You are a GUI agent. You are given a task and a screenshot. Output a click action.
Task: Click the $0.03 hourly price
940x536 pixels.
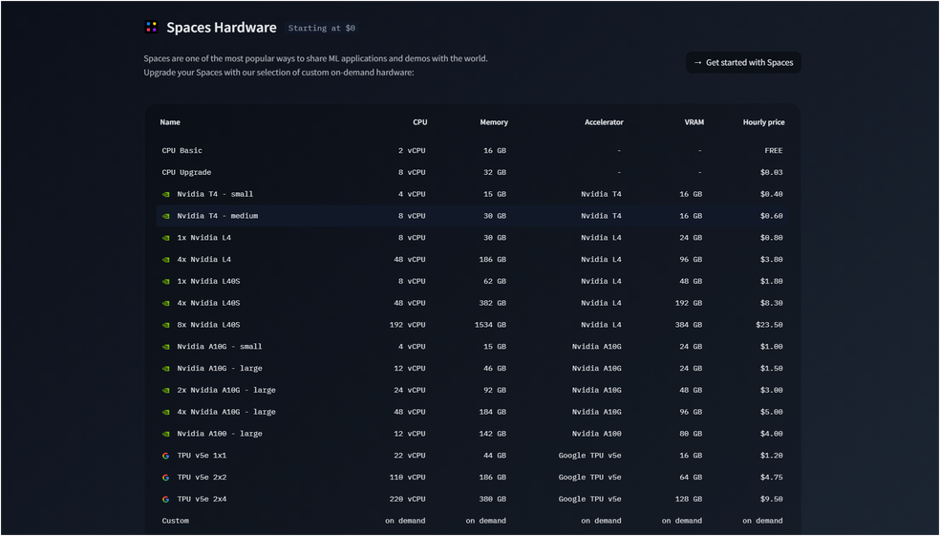(771, 173)
